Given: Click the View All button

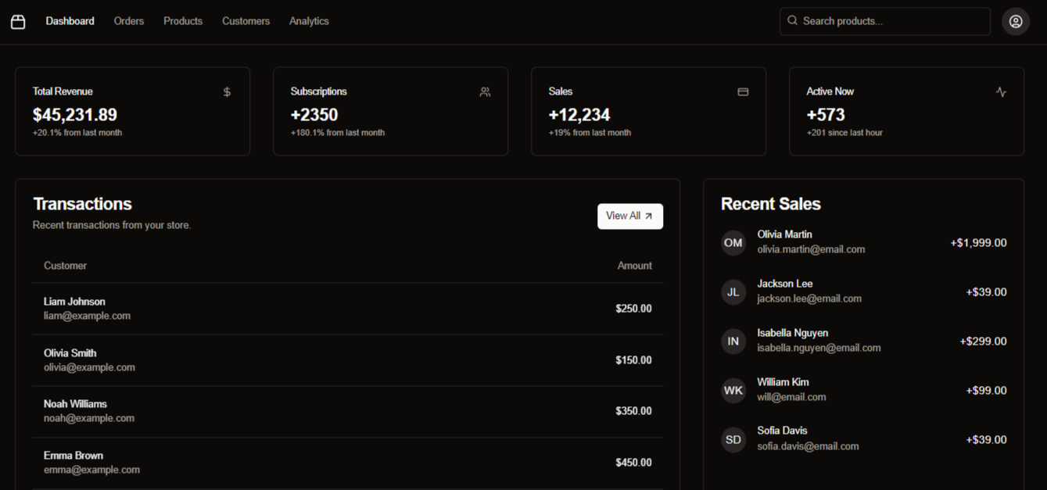Looking at the screenshot, I should pyautogui.click(x=630, y=216).
